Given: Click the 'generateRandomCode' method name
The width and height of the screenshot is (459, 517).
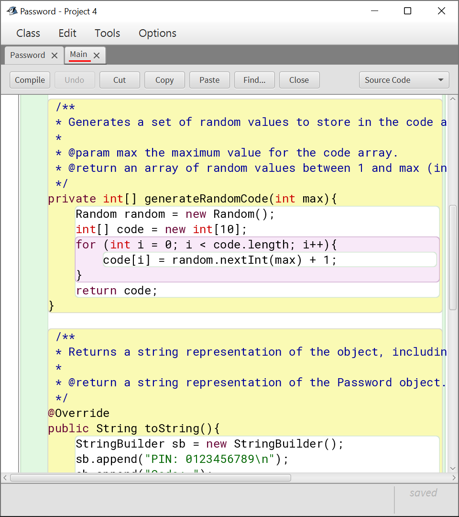Looking at the screenshot, I should 207,199.
